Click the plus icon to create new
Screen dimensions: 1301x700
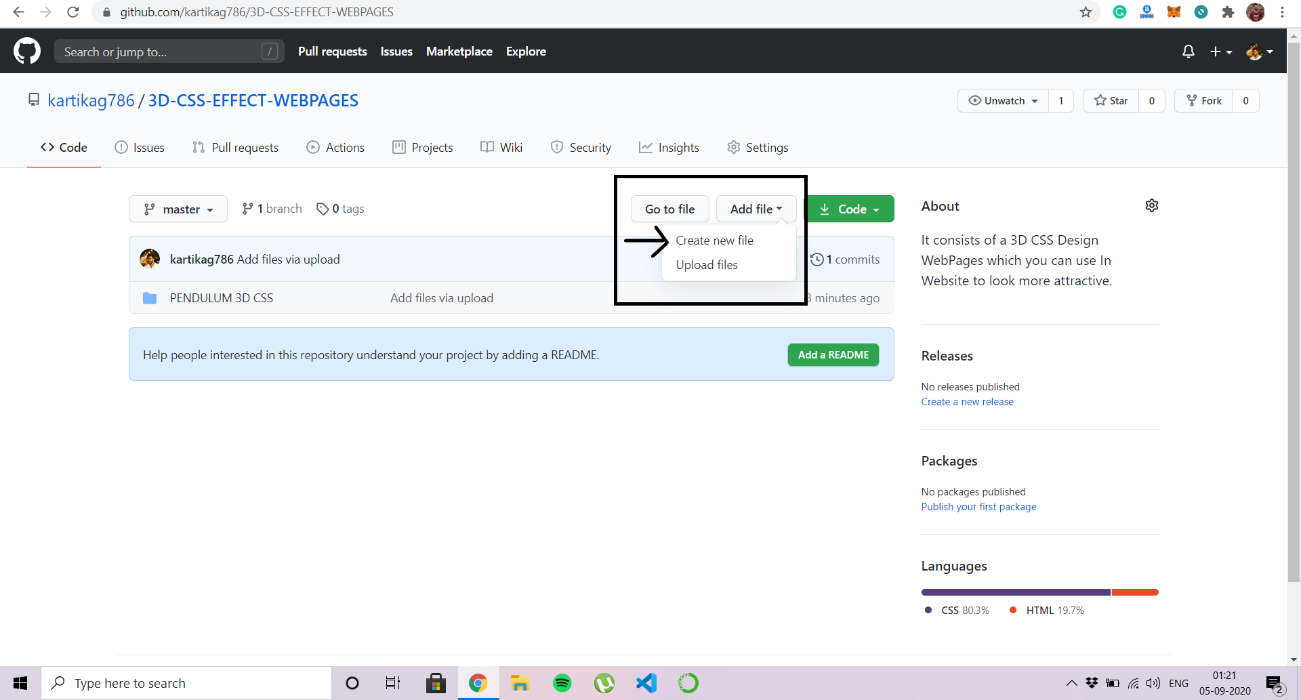click(1217, 52)
